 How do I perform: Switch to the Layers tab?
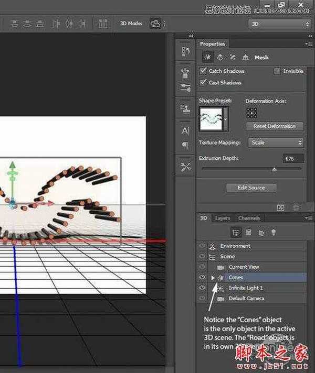coord(223,218)
